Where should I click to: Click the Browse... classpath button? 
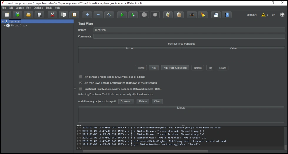click(x=126, y=101)
